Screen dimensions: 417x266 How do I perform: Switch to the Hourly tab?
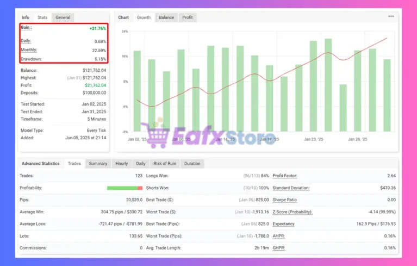pos(122,163)
